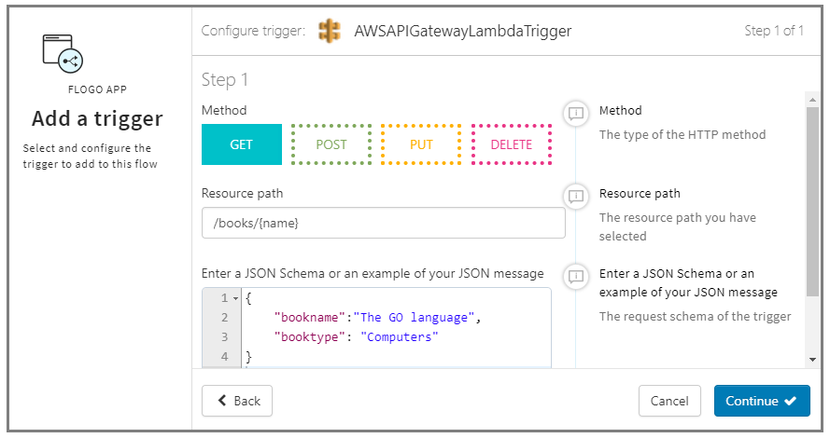This screenshot has height=438, width=830.
Task: Click the Flogo App flow icon
Action: 63,53
